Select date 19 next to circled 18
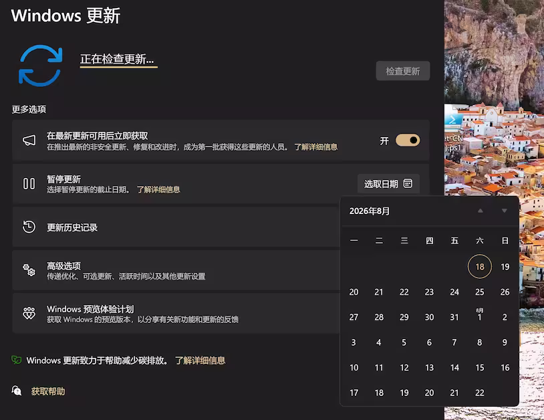 [505, 267]
